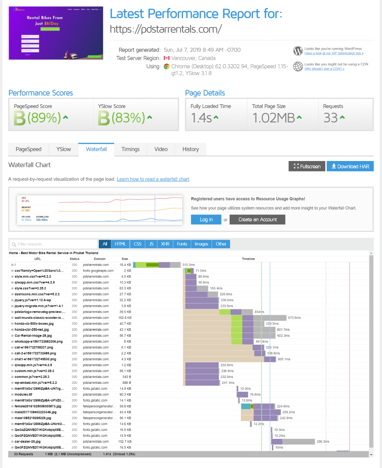Expand the style.min.css request row
The image size is (382, 468).
(x=12, y=277)
